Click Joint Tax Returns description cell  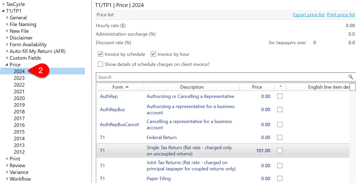click(191, 166)
